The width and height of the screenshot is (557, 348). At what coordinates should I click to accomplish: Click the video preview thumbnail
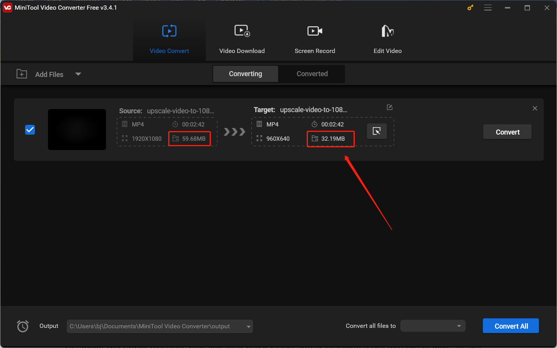[77, 130]
